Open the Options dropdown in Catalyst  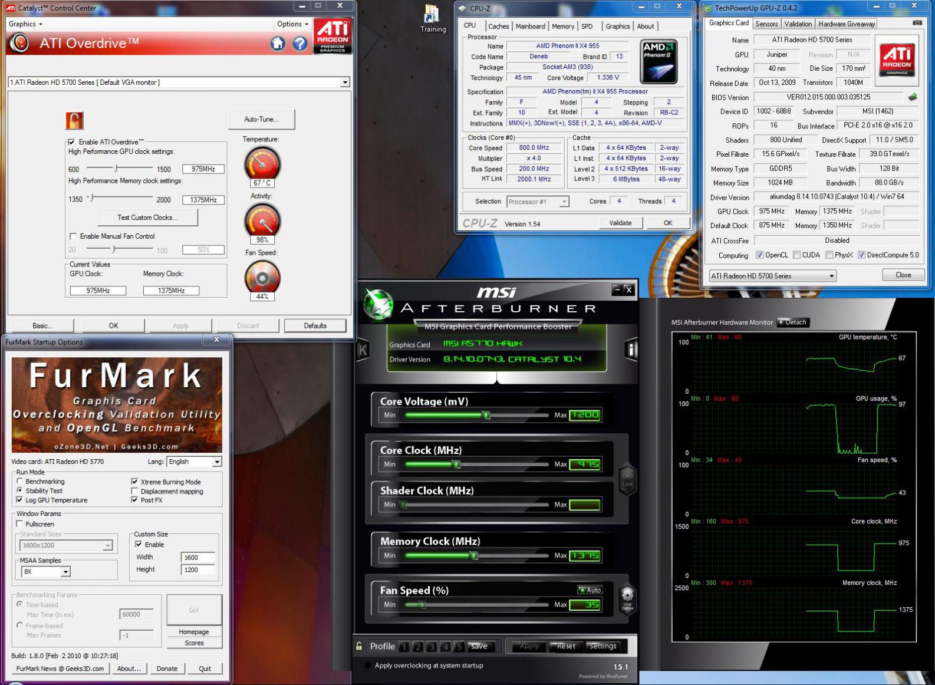(x=292, y=24)
